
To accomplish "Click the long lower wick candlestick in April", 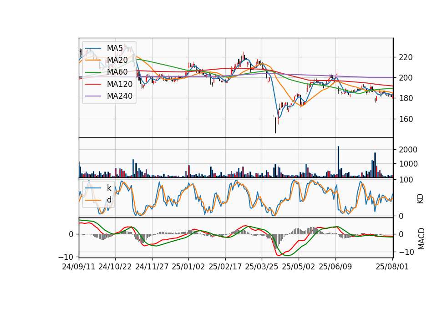I will point(275,125).
